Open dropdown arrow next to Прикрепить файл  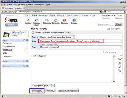click(53, 86)
